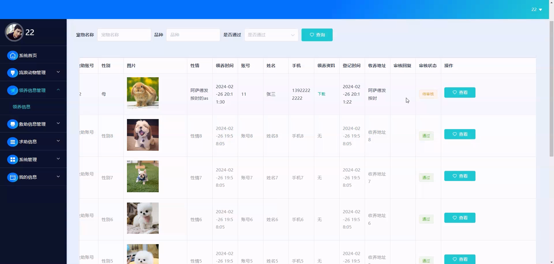Open the user 22 dropdown at top right
Screen dimensions: 554x264
[x=537, y=10]
